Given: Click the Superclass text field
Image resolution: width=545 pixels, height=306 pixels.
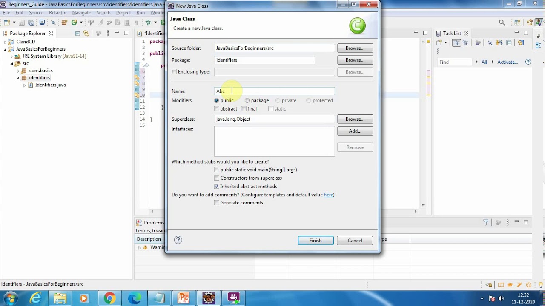Looking at the screenshot, I should (x=274, y=119).
